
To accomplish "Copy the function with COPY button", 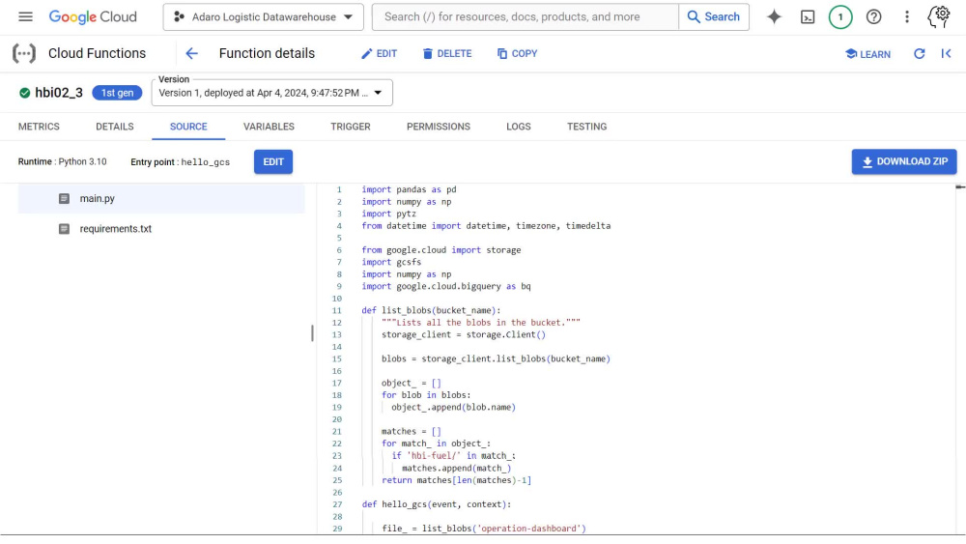I will coord(517,53).
